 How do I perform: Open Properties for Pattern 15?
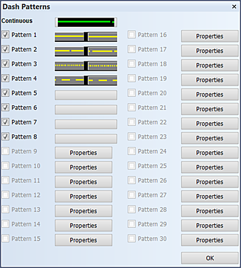83,240
